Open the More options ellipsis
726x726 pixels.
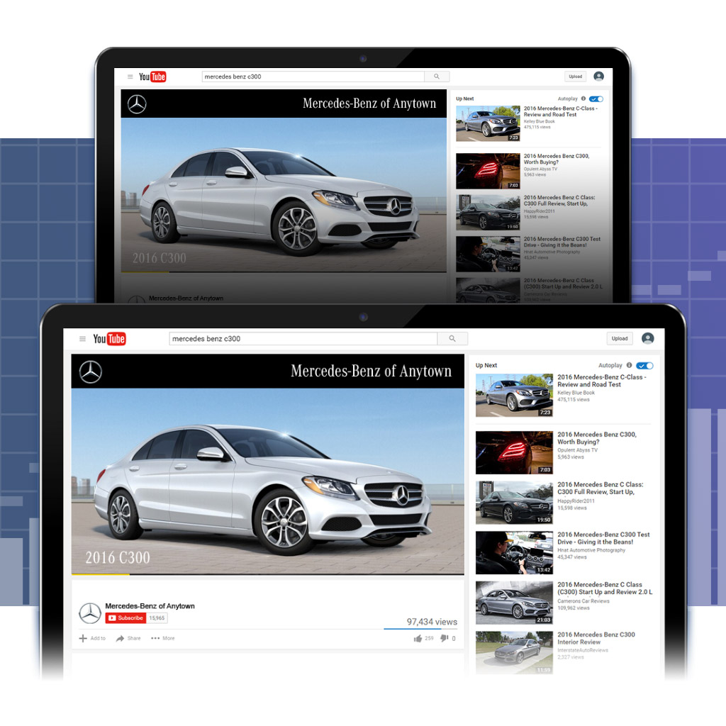pos(155,639)
